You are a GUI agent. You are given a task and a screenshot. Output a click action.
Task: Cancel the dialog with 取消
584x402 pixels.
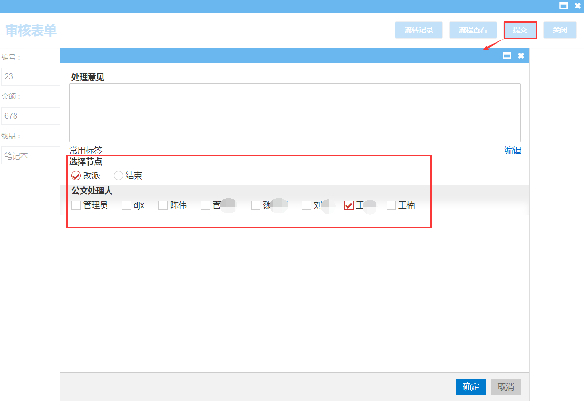pos(506,387)
